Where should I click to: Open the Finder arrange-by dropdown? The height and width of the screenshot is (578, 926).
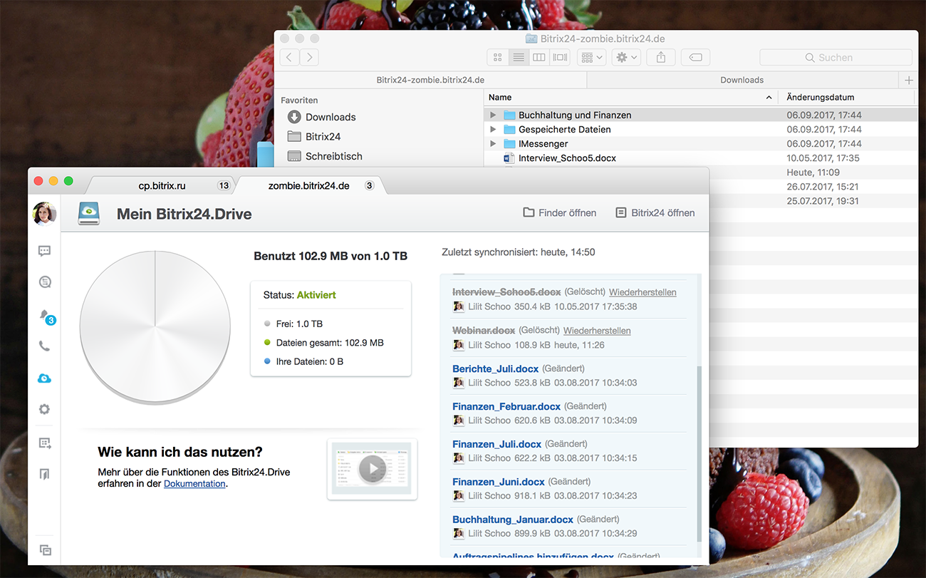coord(592,57)
